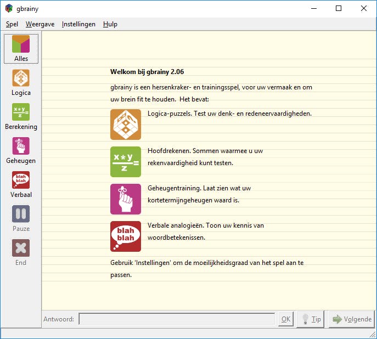Screen dimensions: 377x339
Task: Open the Instellingen menu
Action: 78,24
